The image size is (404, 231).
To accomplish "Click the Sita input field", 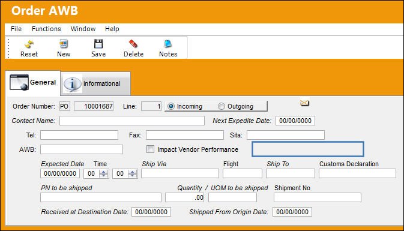I will click(286, 135).
